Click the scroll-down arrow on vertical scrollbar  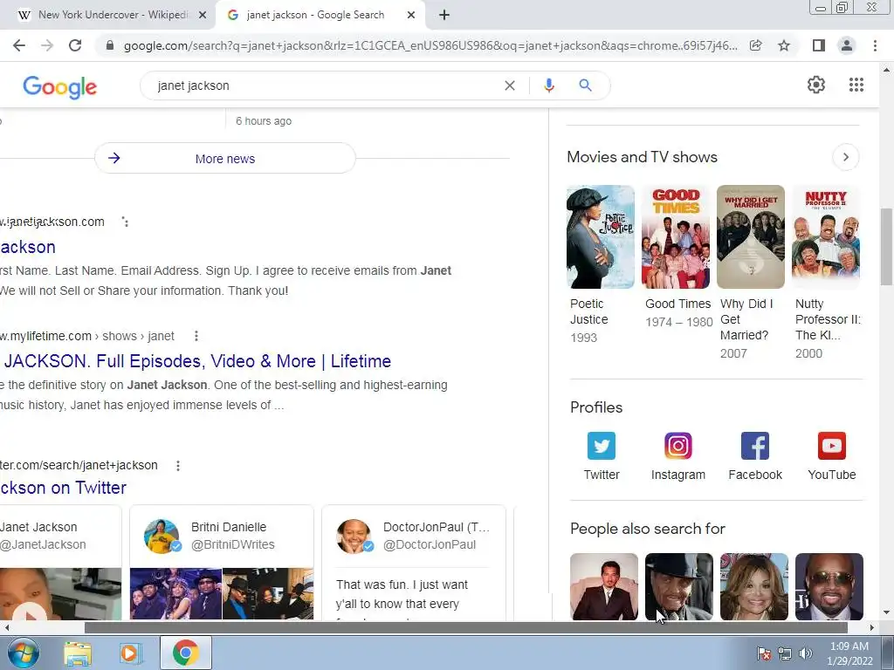[x=886, y=613]
